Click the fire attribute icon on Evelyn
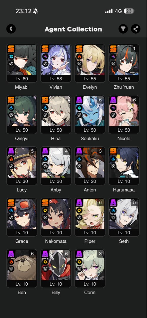This screenshot has height=318, width=147. point(79,57)
